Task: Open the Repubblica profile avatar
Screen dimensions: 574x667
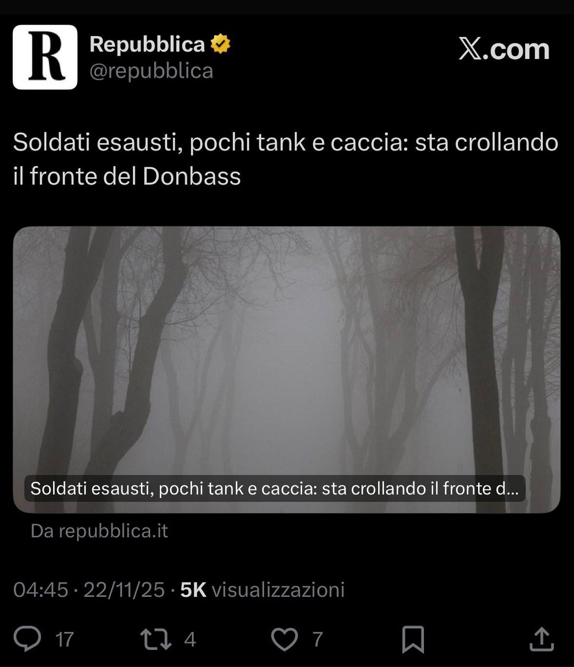Action: pyautogui.click(x=45, y=57)
